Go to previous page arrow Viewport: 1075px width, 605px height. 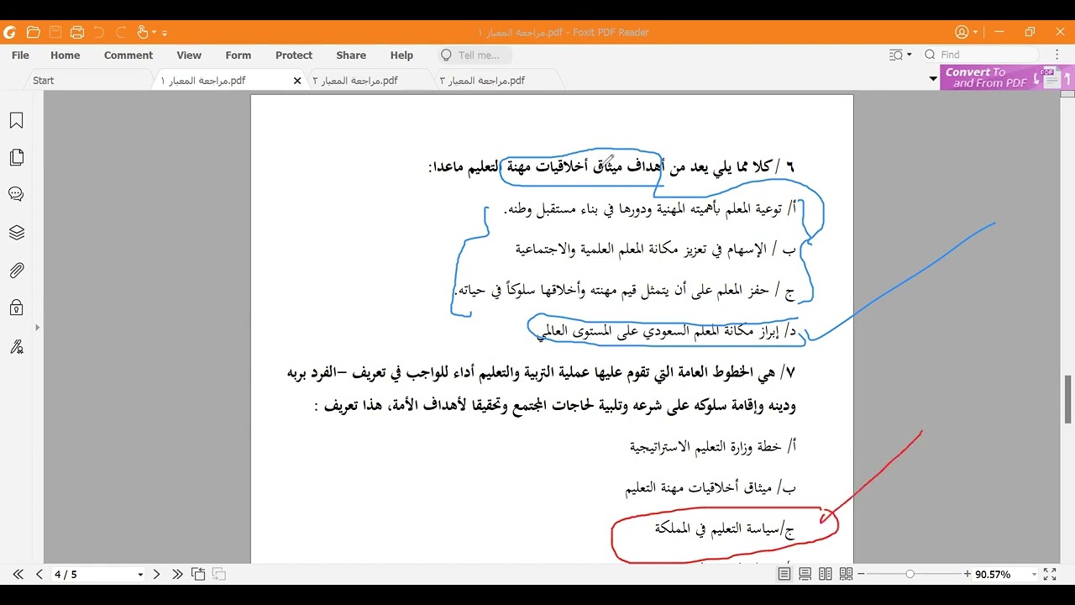click(x=39, y=575)
